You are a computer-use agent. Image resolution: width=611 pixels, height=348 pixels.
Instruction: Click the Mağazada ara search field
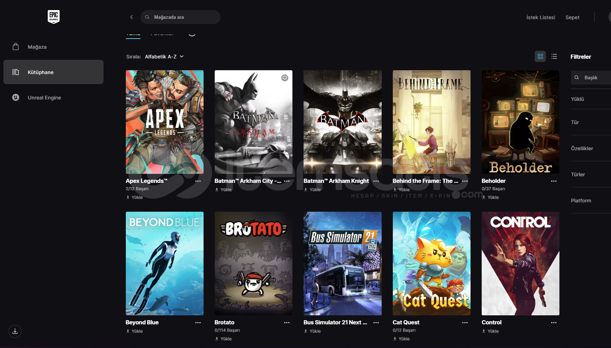180,17
